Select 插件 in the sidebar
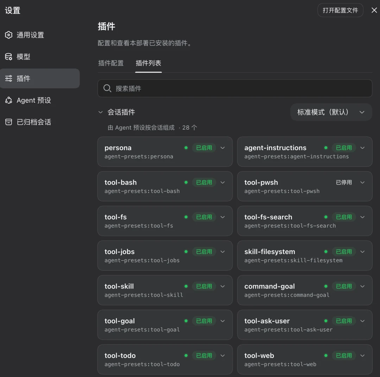The width and height of the screenshot is (380, 377). pos(40,79)
